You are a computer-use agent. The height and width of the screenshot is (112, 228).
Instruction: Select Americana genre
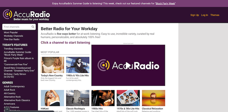[9, 104]
